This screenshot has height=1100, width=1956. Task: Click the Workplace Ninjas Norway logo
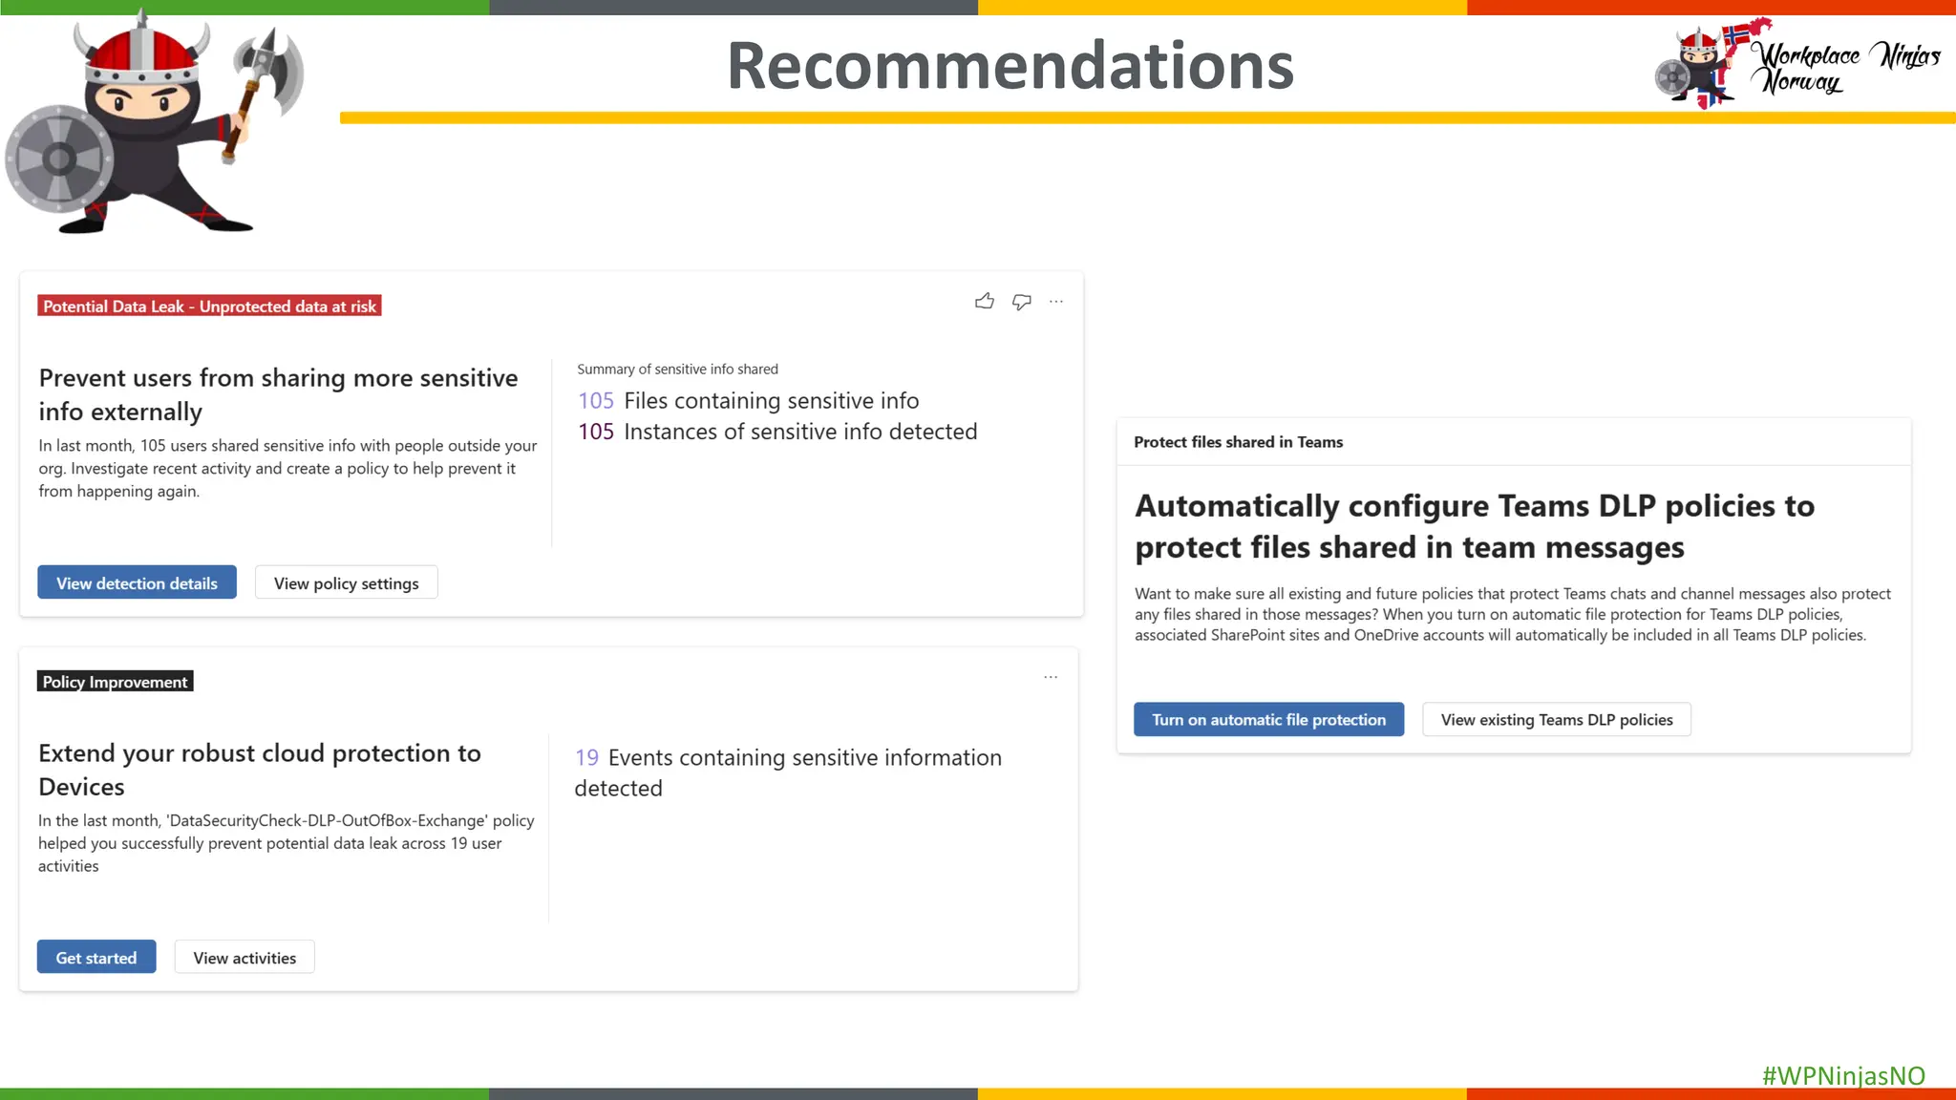tap(1797, 64)
